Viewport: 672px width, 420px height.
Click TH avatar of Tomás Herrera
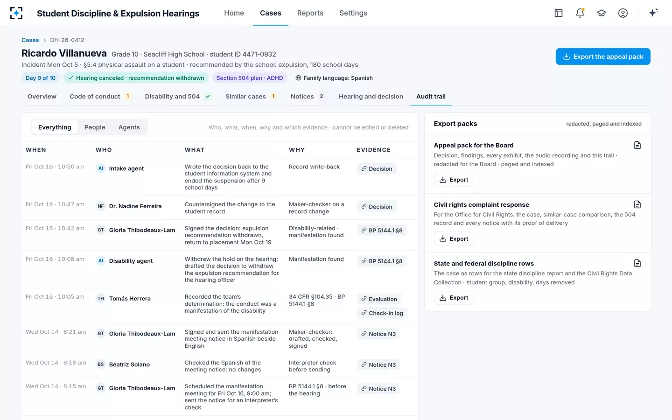click(x=101, y=299)
